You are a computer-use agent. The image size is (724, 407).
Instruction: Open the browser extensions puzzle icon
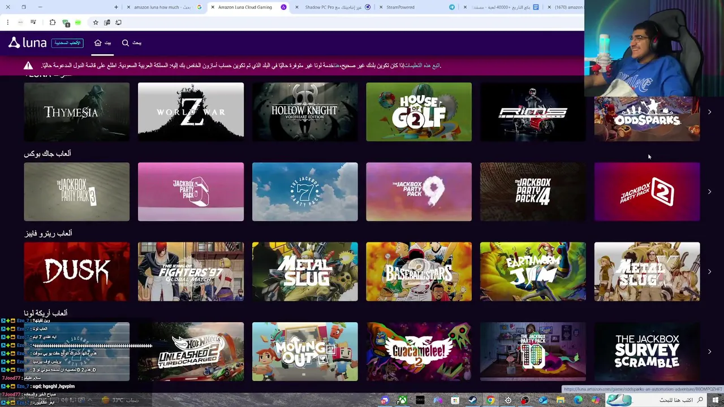click(x=53, y=23)
